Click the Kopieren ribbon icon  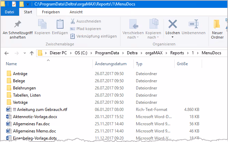coord(42,24)
